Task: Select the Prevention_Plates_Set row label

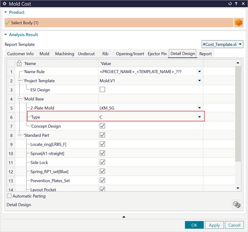Action: coord(50,181)
